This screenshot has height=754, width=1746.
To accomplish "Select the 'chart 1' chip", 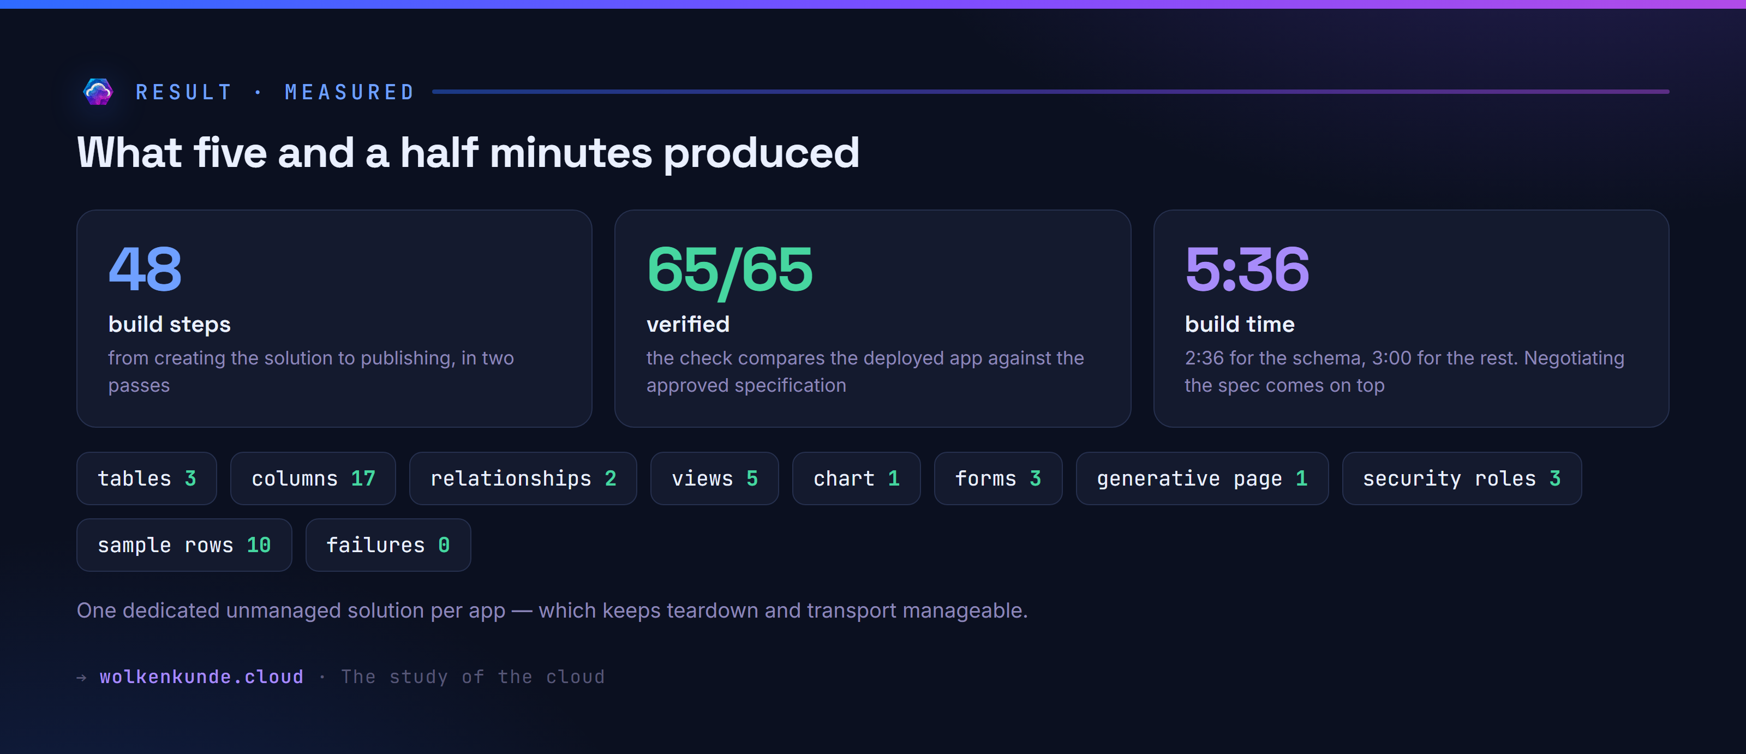I will [856, 478].
